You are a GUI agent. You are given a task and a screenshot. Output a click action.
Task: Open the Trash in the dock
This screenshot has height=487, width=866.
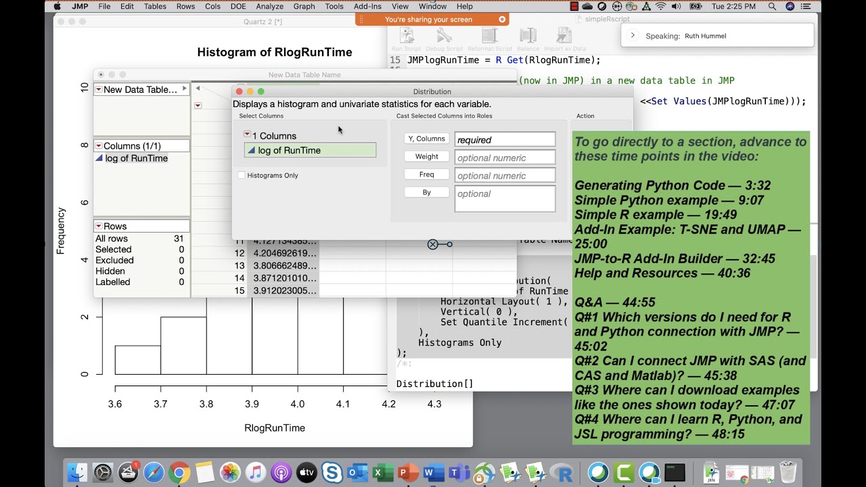[788, 472]
